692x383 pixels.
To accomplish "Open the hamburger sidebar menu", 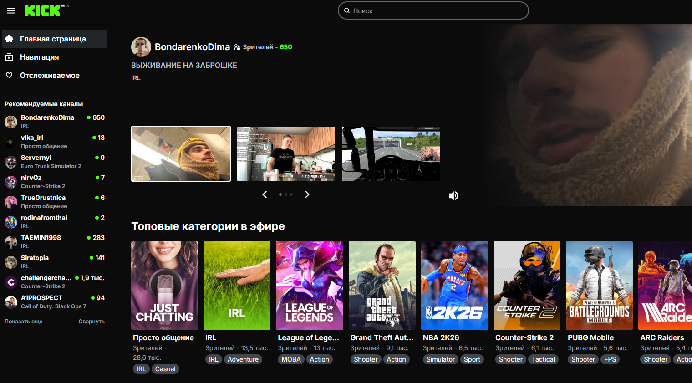I will (x=11, y=10).
